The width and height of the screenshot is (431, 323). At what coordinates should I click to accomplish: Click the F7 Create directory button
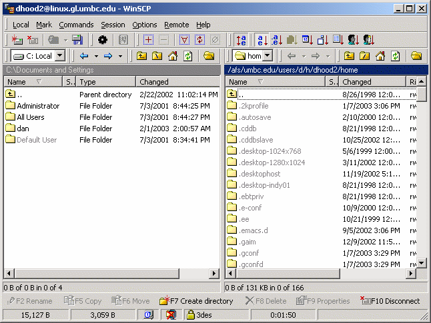[x=196, y=301]
